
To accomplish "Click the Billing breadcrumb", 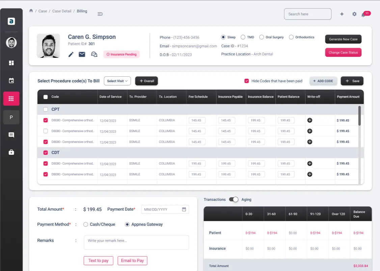I will (x=82, y=11).
